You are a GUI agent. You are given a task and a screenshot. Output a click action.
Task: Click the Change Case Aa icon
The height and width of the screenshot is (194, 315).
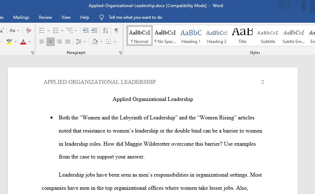click(x=12, y=31)
